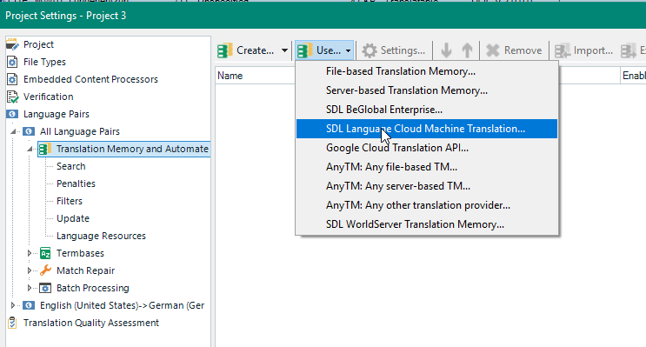This screenshot has width=646, height=347.
Task: Click the Import icon in toolbar
Action: (562, 50)
